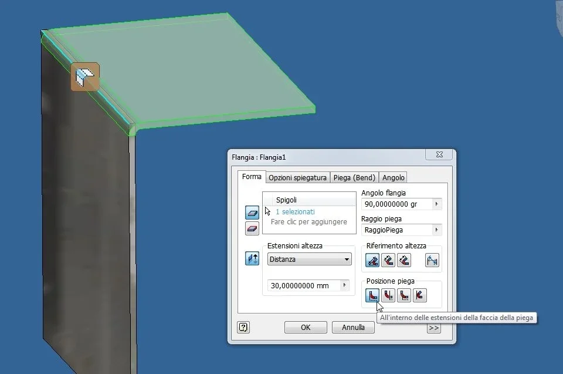Confirm with OK button
Viewport: 563px width, 374px height.
(x=306, y=328)
